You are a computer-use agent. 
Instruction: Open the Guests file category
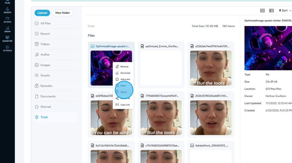coord(57,75)
